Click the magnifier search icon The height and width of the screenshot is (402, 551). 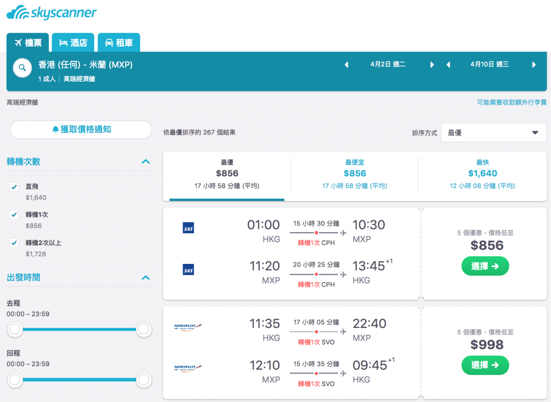(x=22, y=68)
